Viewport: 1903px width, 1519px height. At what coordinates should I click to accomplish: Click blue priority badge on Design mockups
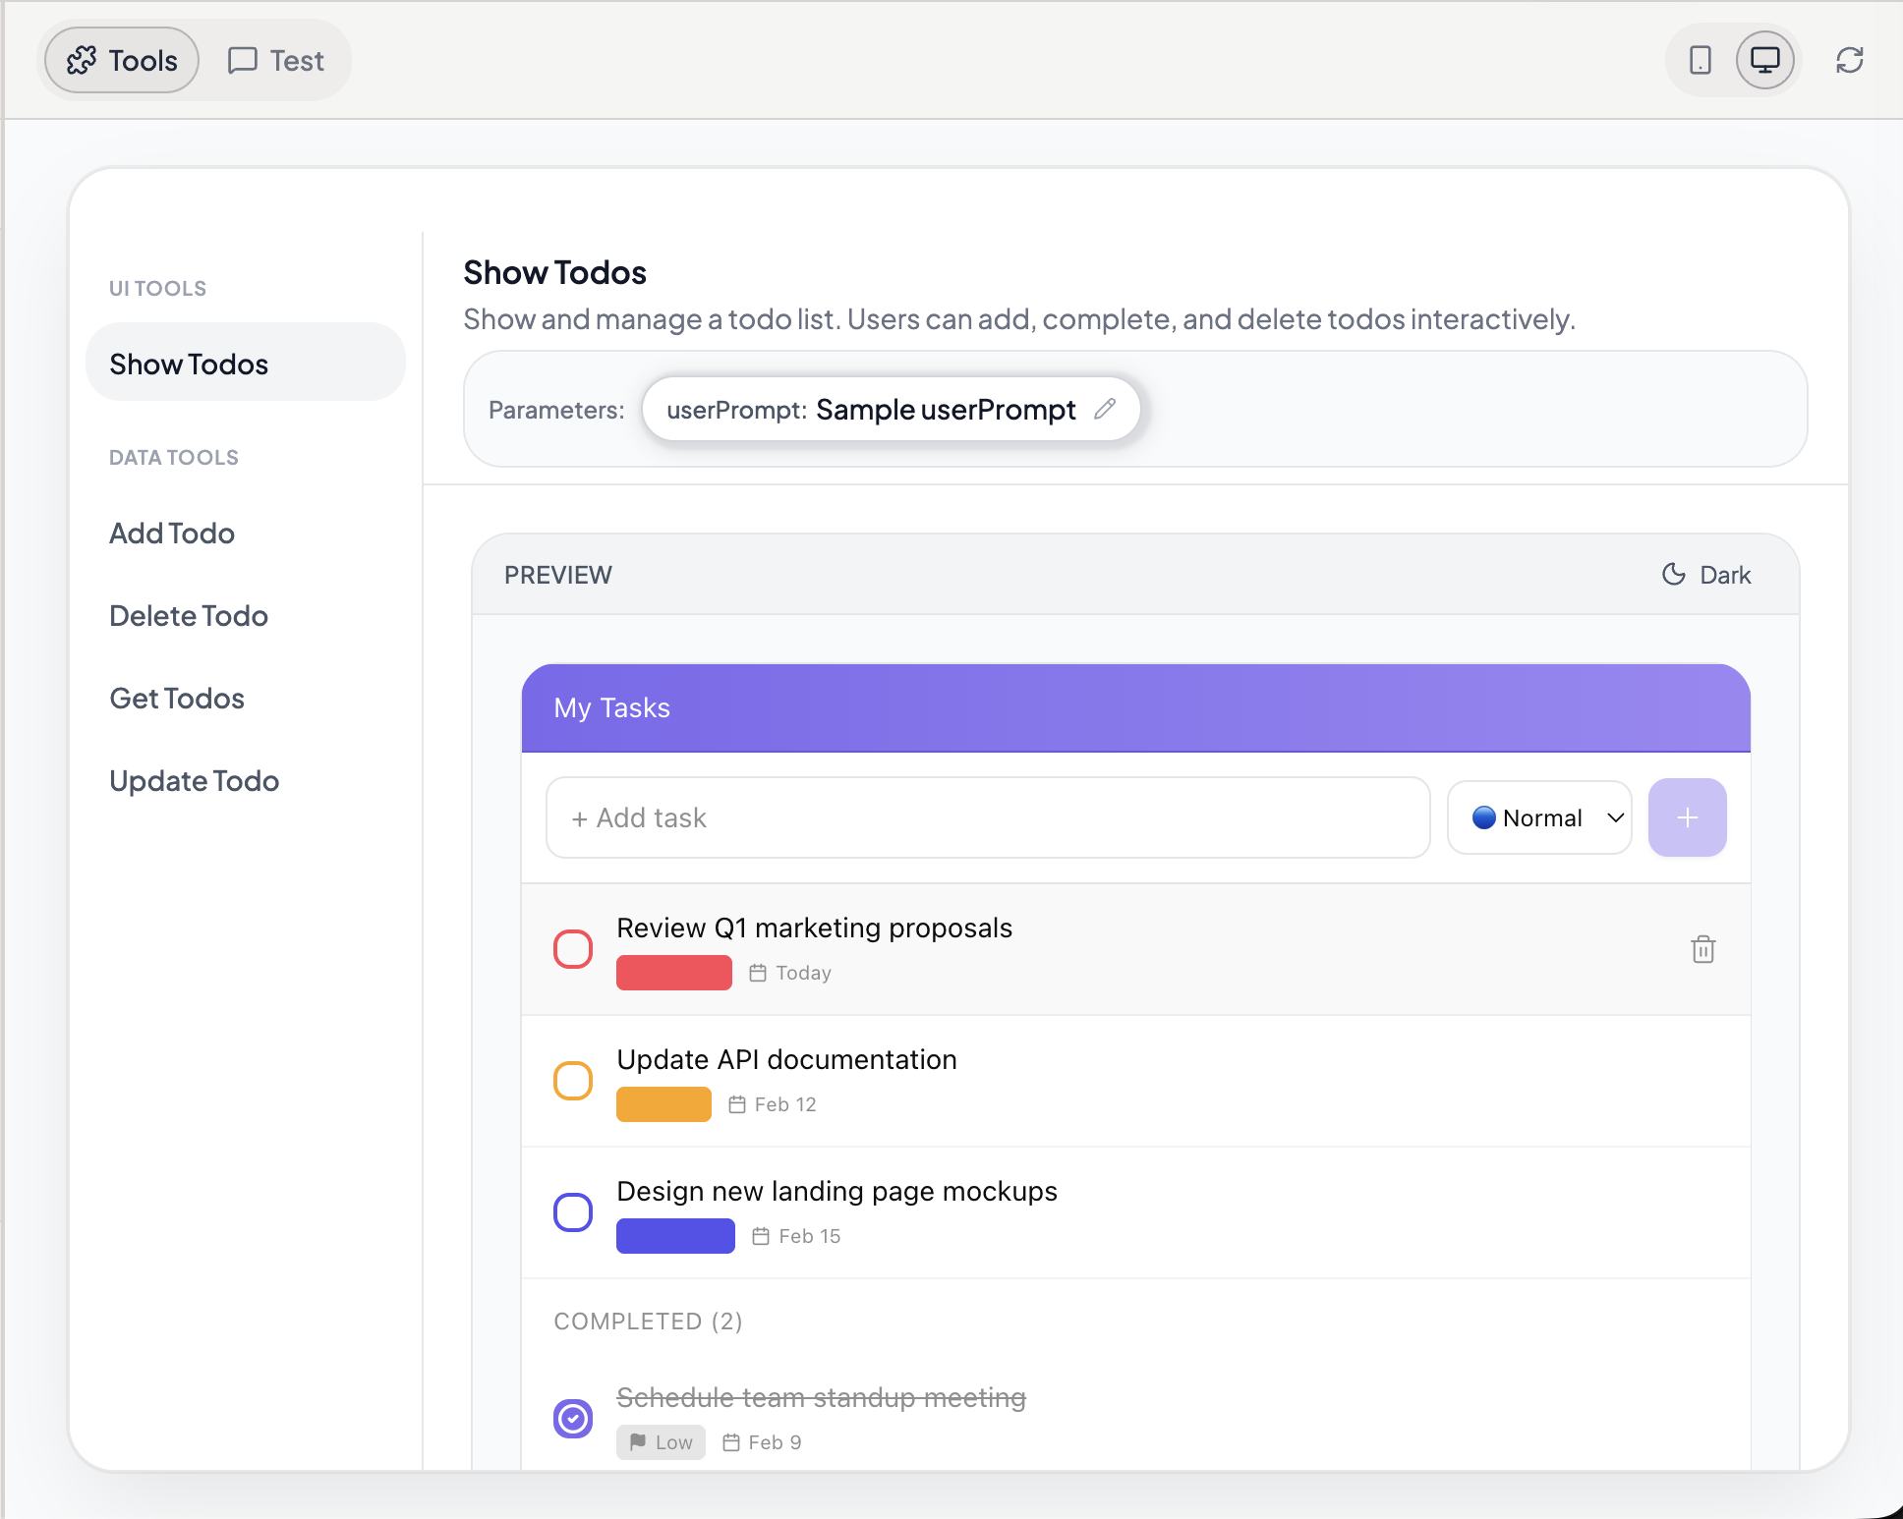point(675,1236)
